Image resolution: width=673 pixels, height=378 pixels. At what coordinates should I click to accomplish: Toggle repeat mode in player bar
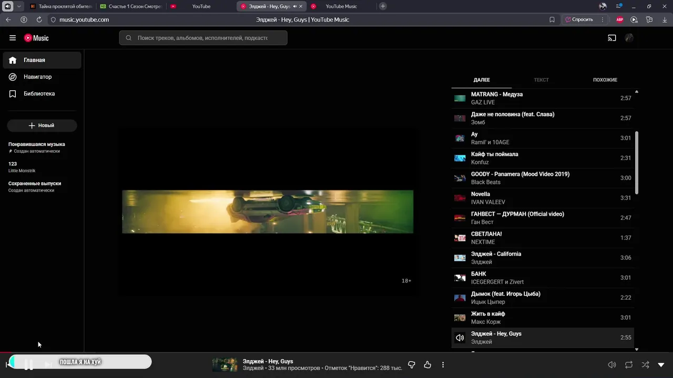point(629,365)
